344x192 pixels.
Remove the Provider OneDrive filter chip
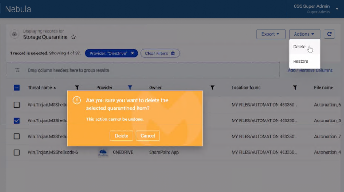click(x=133, y=54)
